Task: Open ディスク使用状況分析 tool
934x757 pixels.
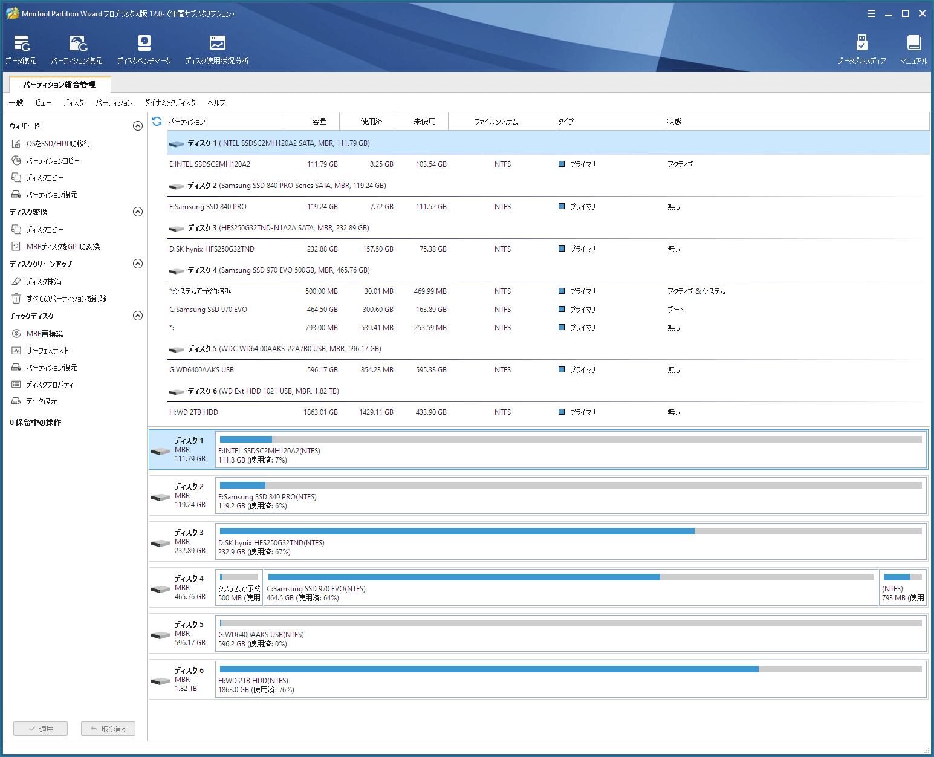Action: [x=217, y=50]
